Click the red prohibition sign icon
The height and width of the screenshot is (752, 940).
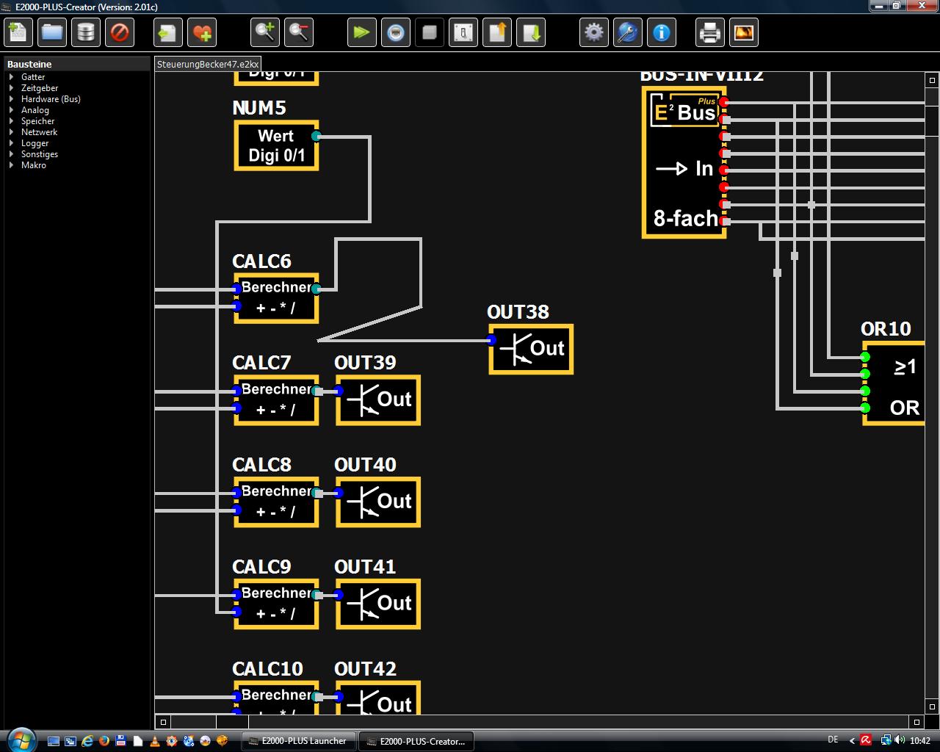[x=120, y=32]
